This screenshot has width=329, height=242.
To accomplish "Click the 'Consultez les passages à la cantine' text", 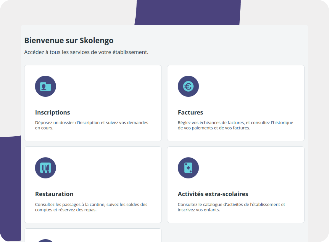I will pos(91,207).
